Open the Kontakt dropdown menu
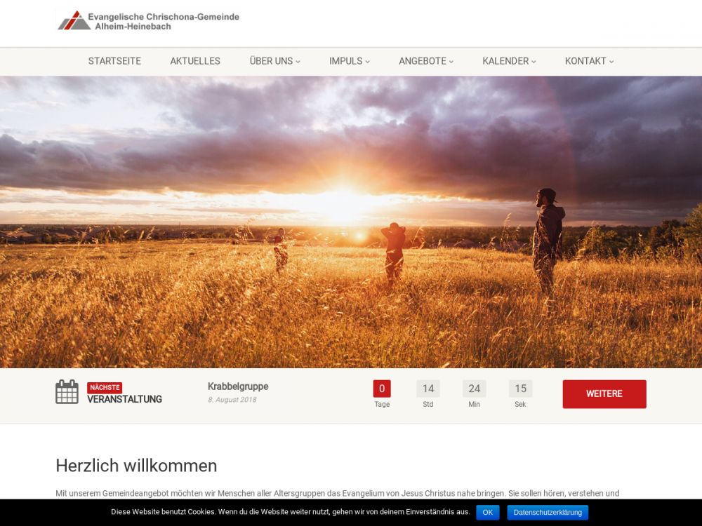 (589, 61)
